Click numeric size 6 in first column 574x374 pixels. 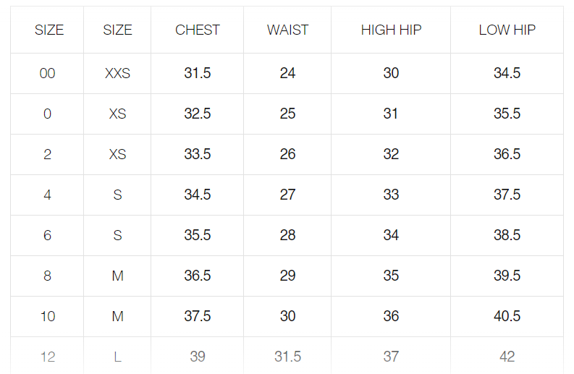point(47,235)
